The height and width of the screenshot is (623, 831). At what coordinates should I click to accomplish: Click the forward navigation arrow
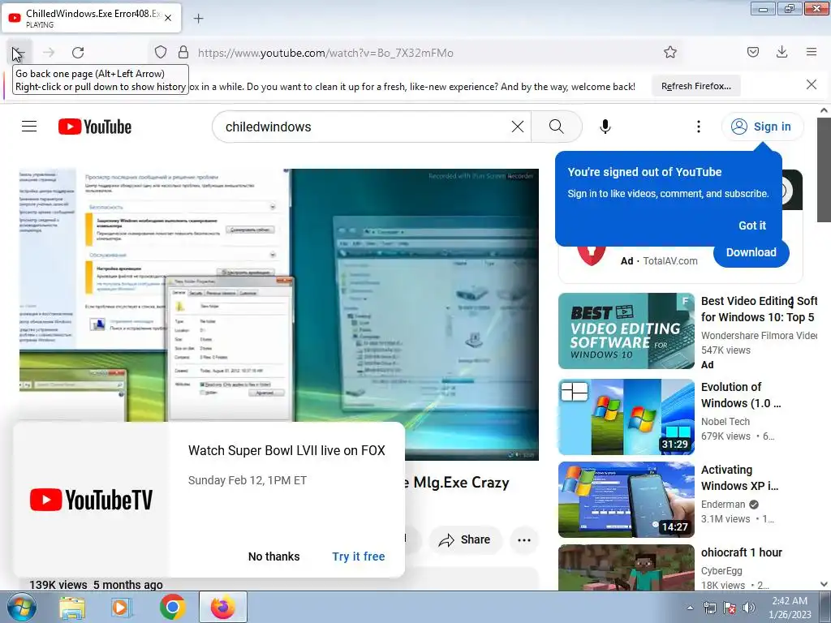point(49,53)
